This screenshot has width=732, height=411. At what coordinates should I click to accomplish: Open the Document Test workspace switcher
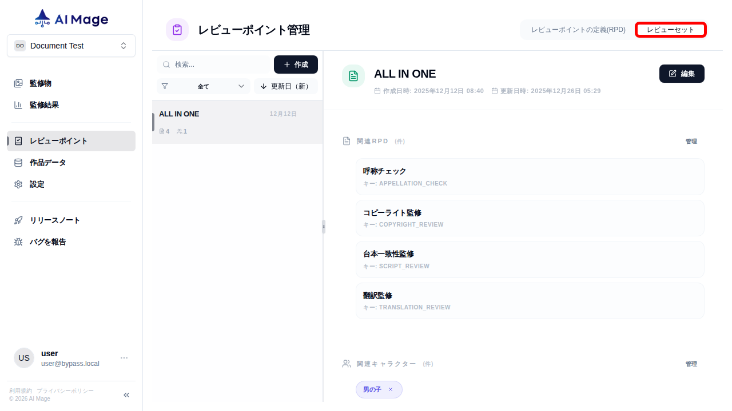coord(71,45)
